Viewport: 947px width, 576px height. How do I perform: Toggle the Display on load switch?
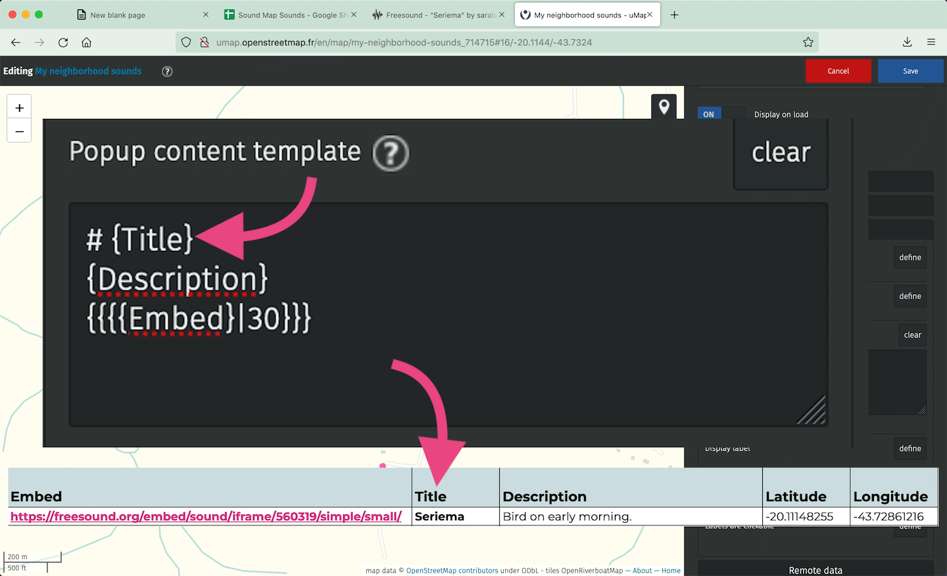pos(721,114)
